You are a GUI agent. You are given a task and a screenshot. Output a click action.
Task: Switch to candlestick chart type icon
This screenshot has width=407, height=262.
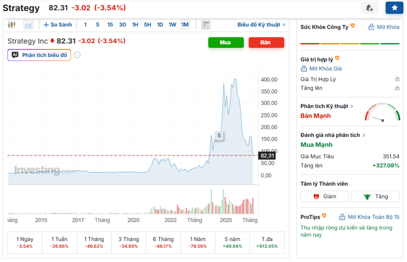(12, 25)
